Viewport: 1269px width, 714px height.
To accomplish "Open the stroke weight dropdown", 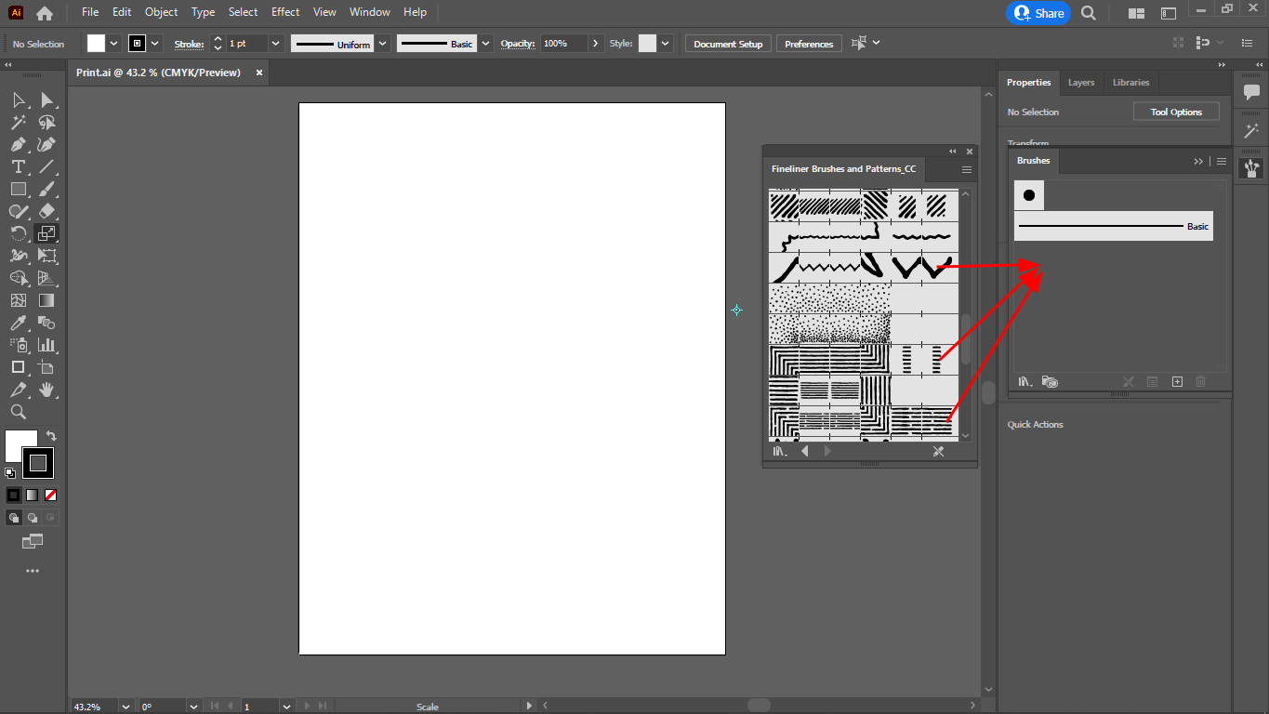I will point(275,43).
